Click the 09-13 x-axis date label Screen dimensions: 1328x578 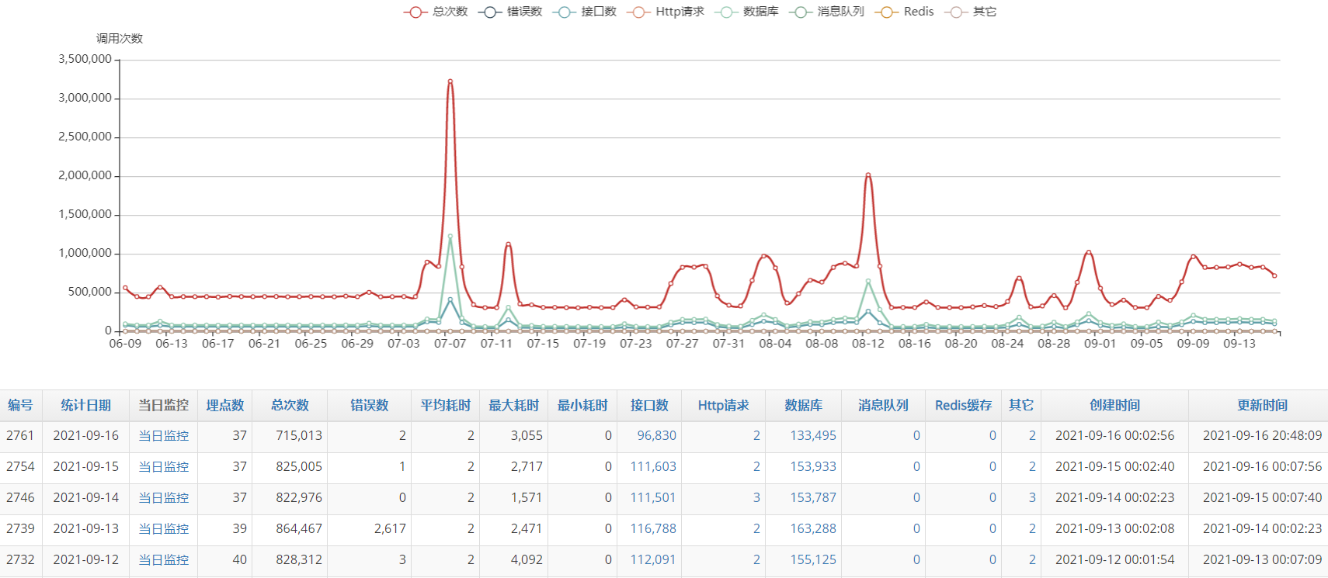point(1239,343)
